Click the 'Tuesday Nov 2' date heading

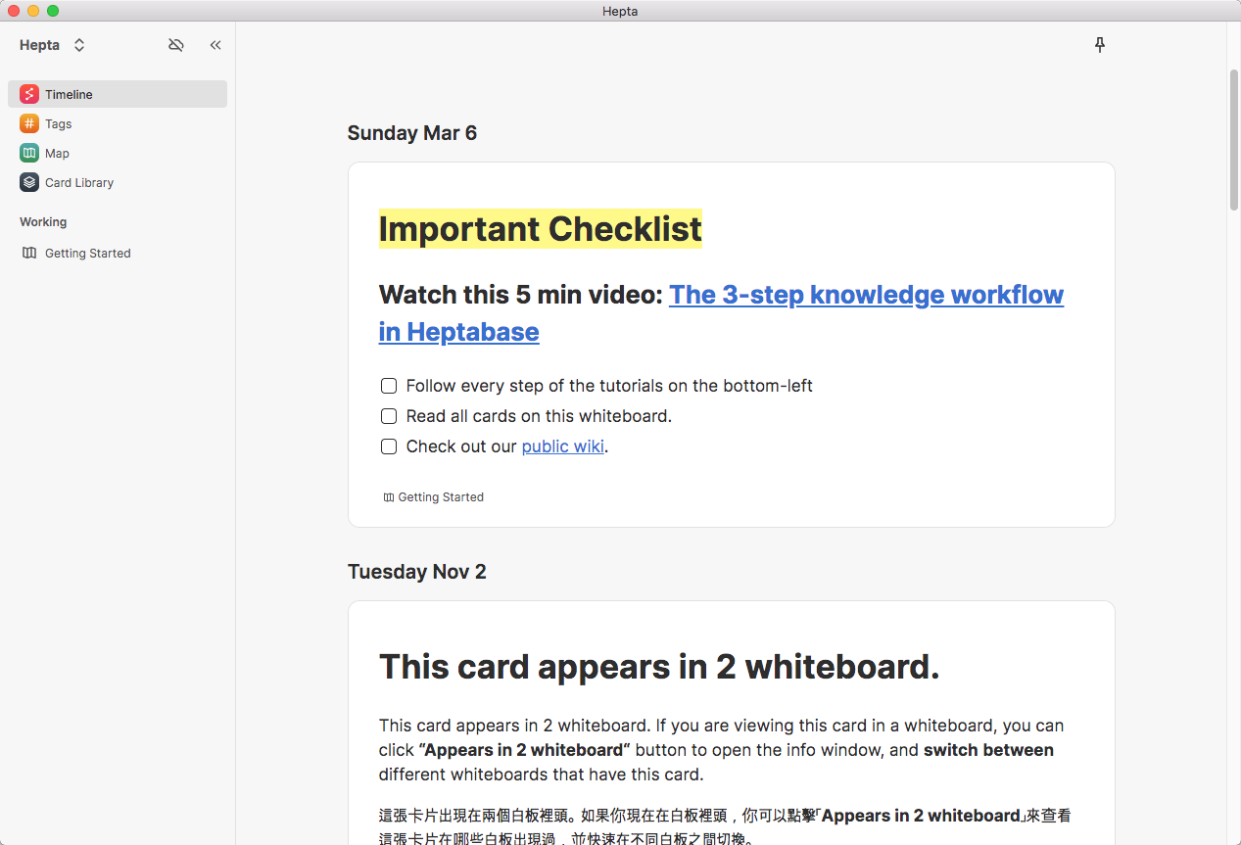(417, 572)
